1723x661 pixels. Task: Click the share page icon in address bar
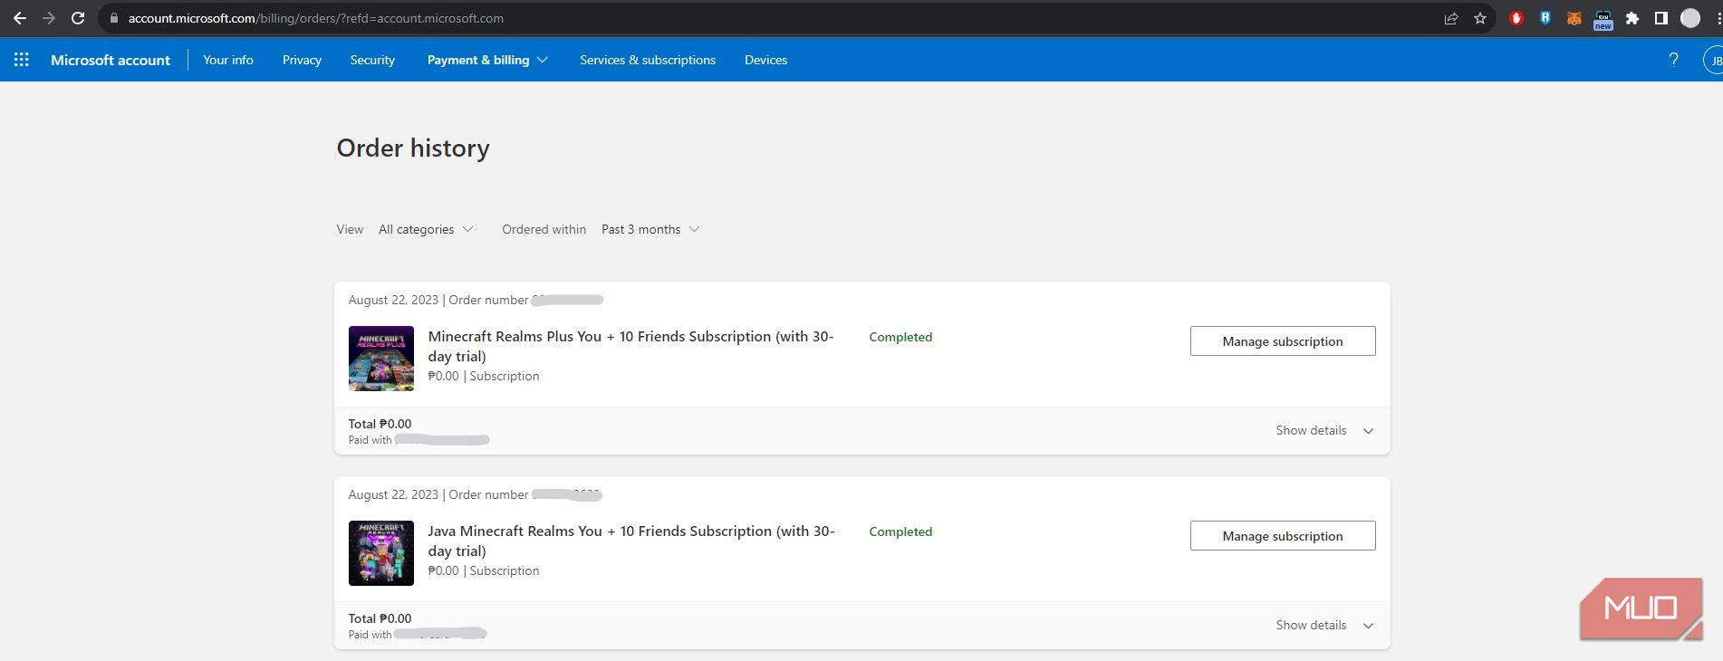[x=1451, y=18]
